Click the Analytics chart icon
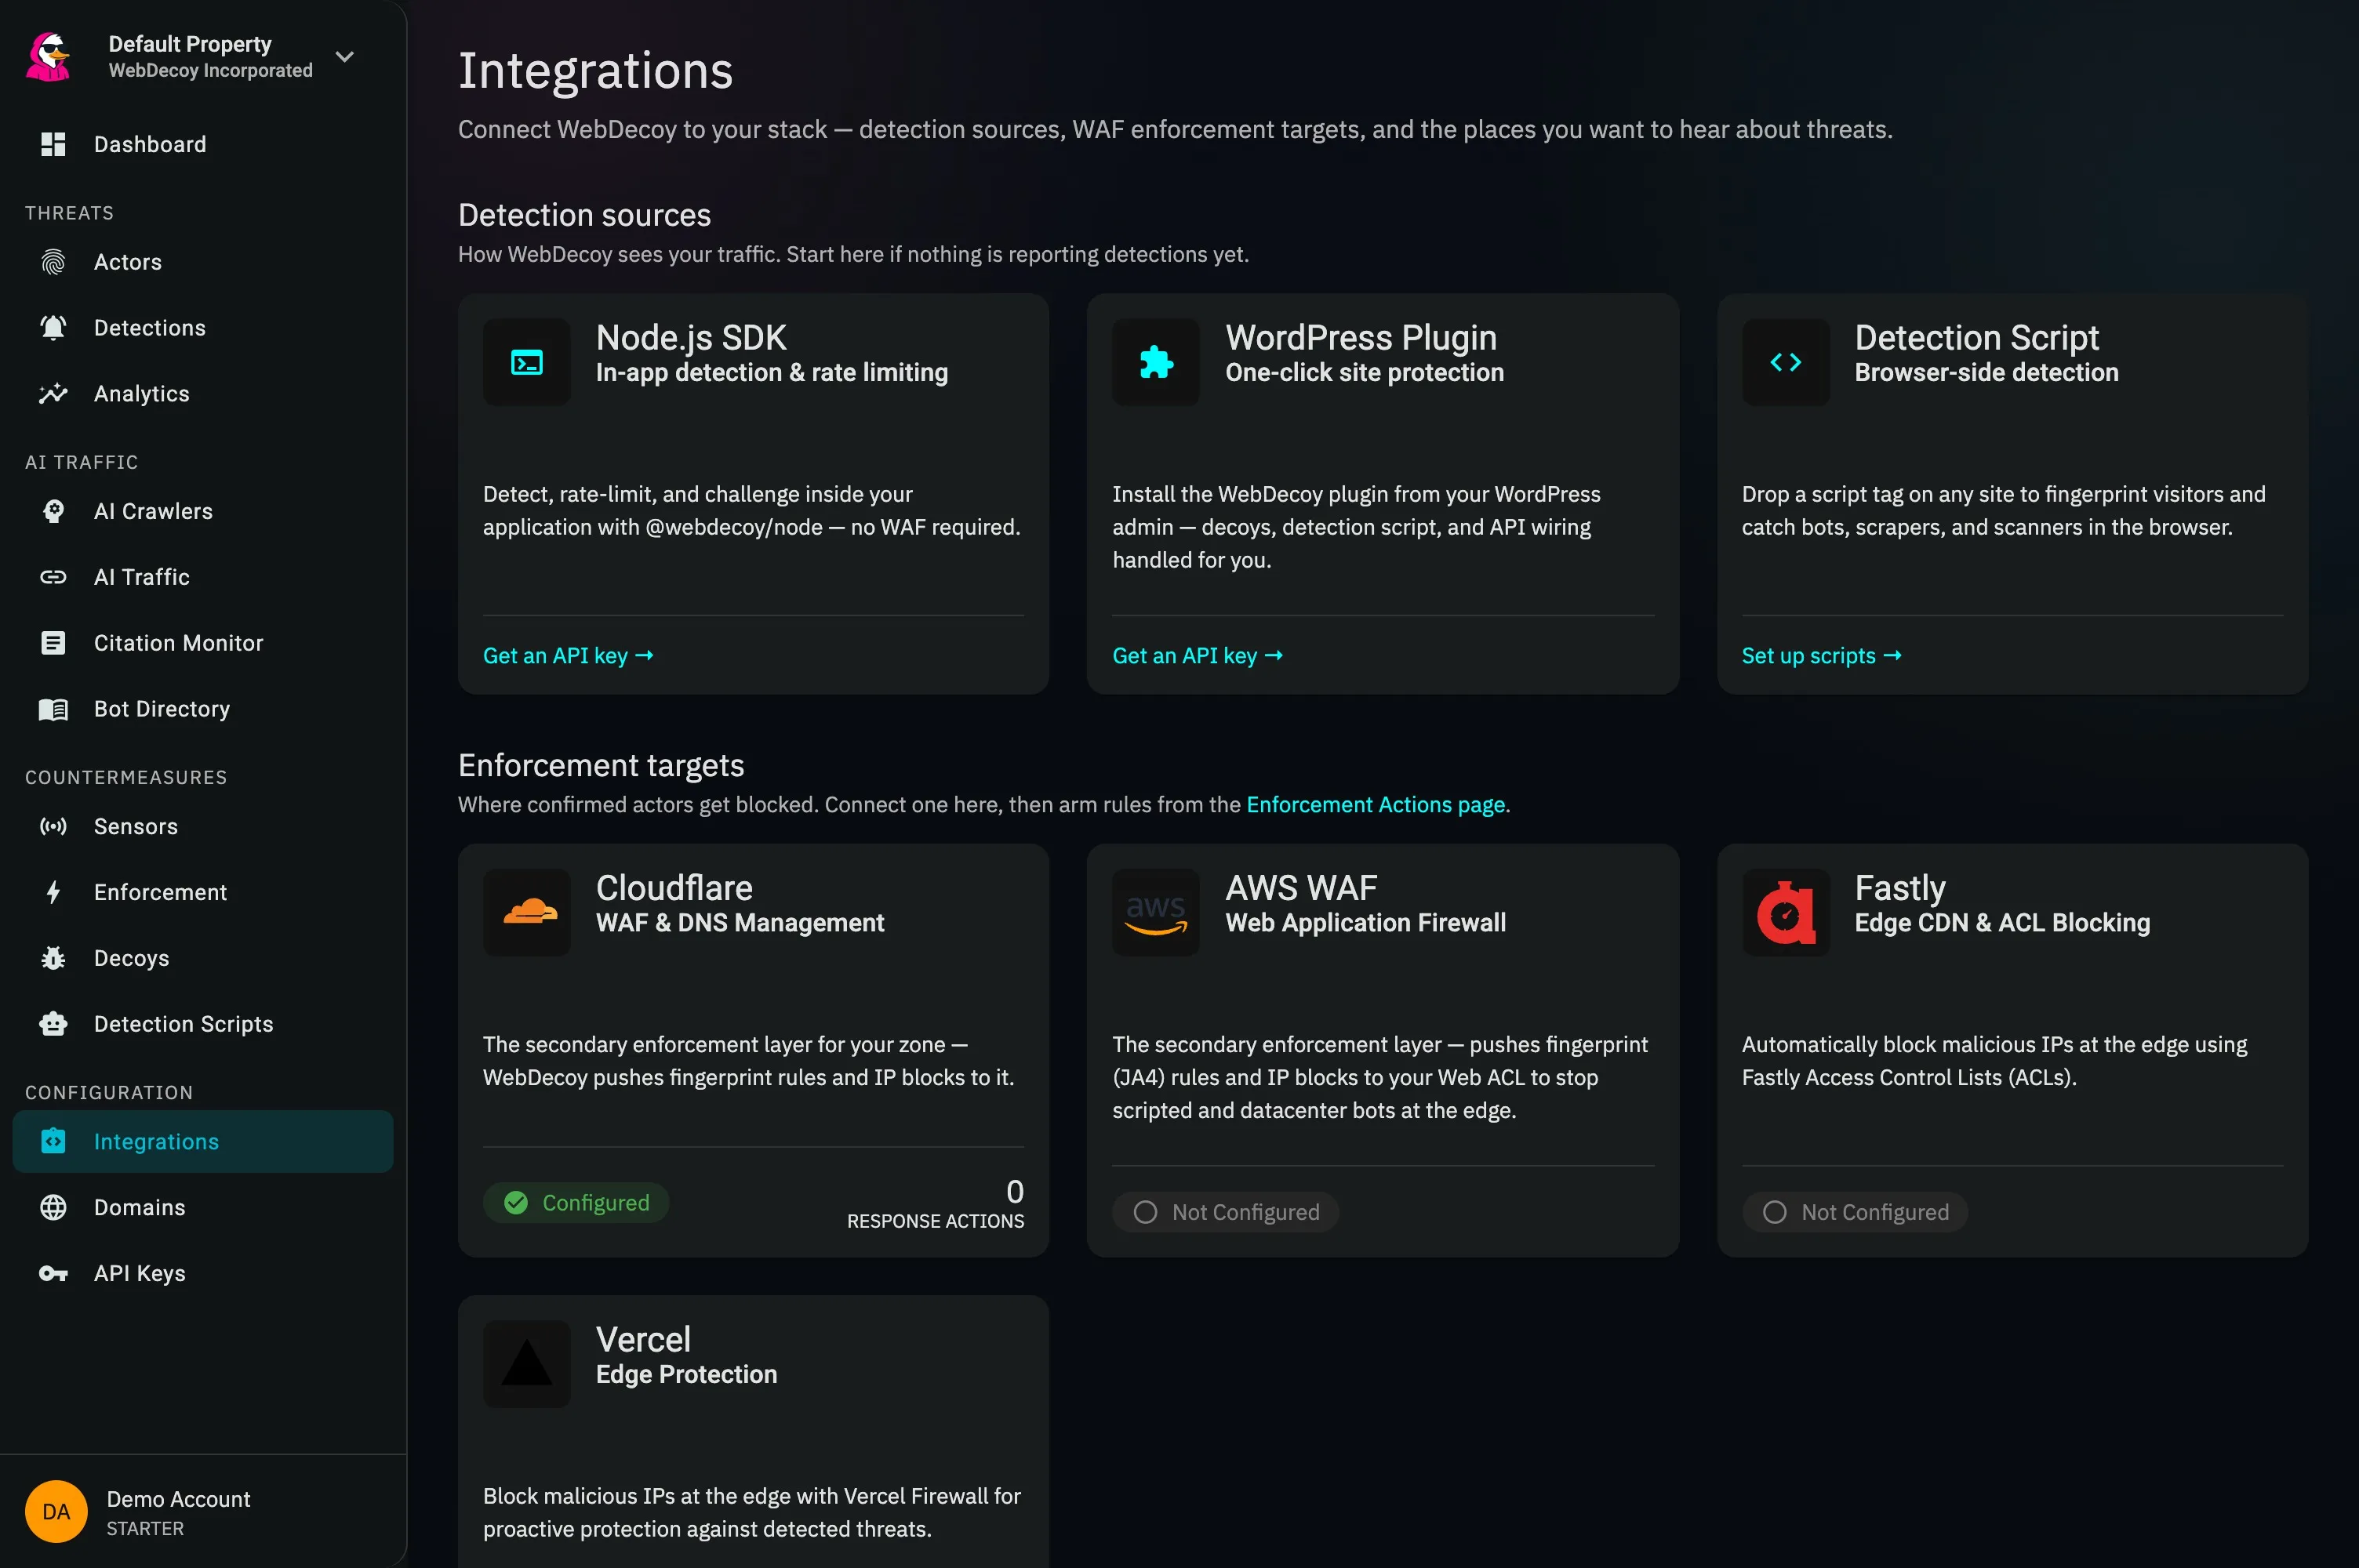The image size is (2359, 1568). tap(53, 394)
